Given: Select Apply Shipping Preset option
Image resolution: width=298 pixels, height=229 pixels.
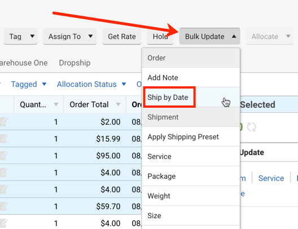Looking at the screenshot, I should (191, 136).
